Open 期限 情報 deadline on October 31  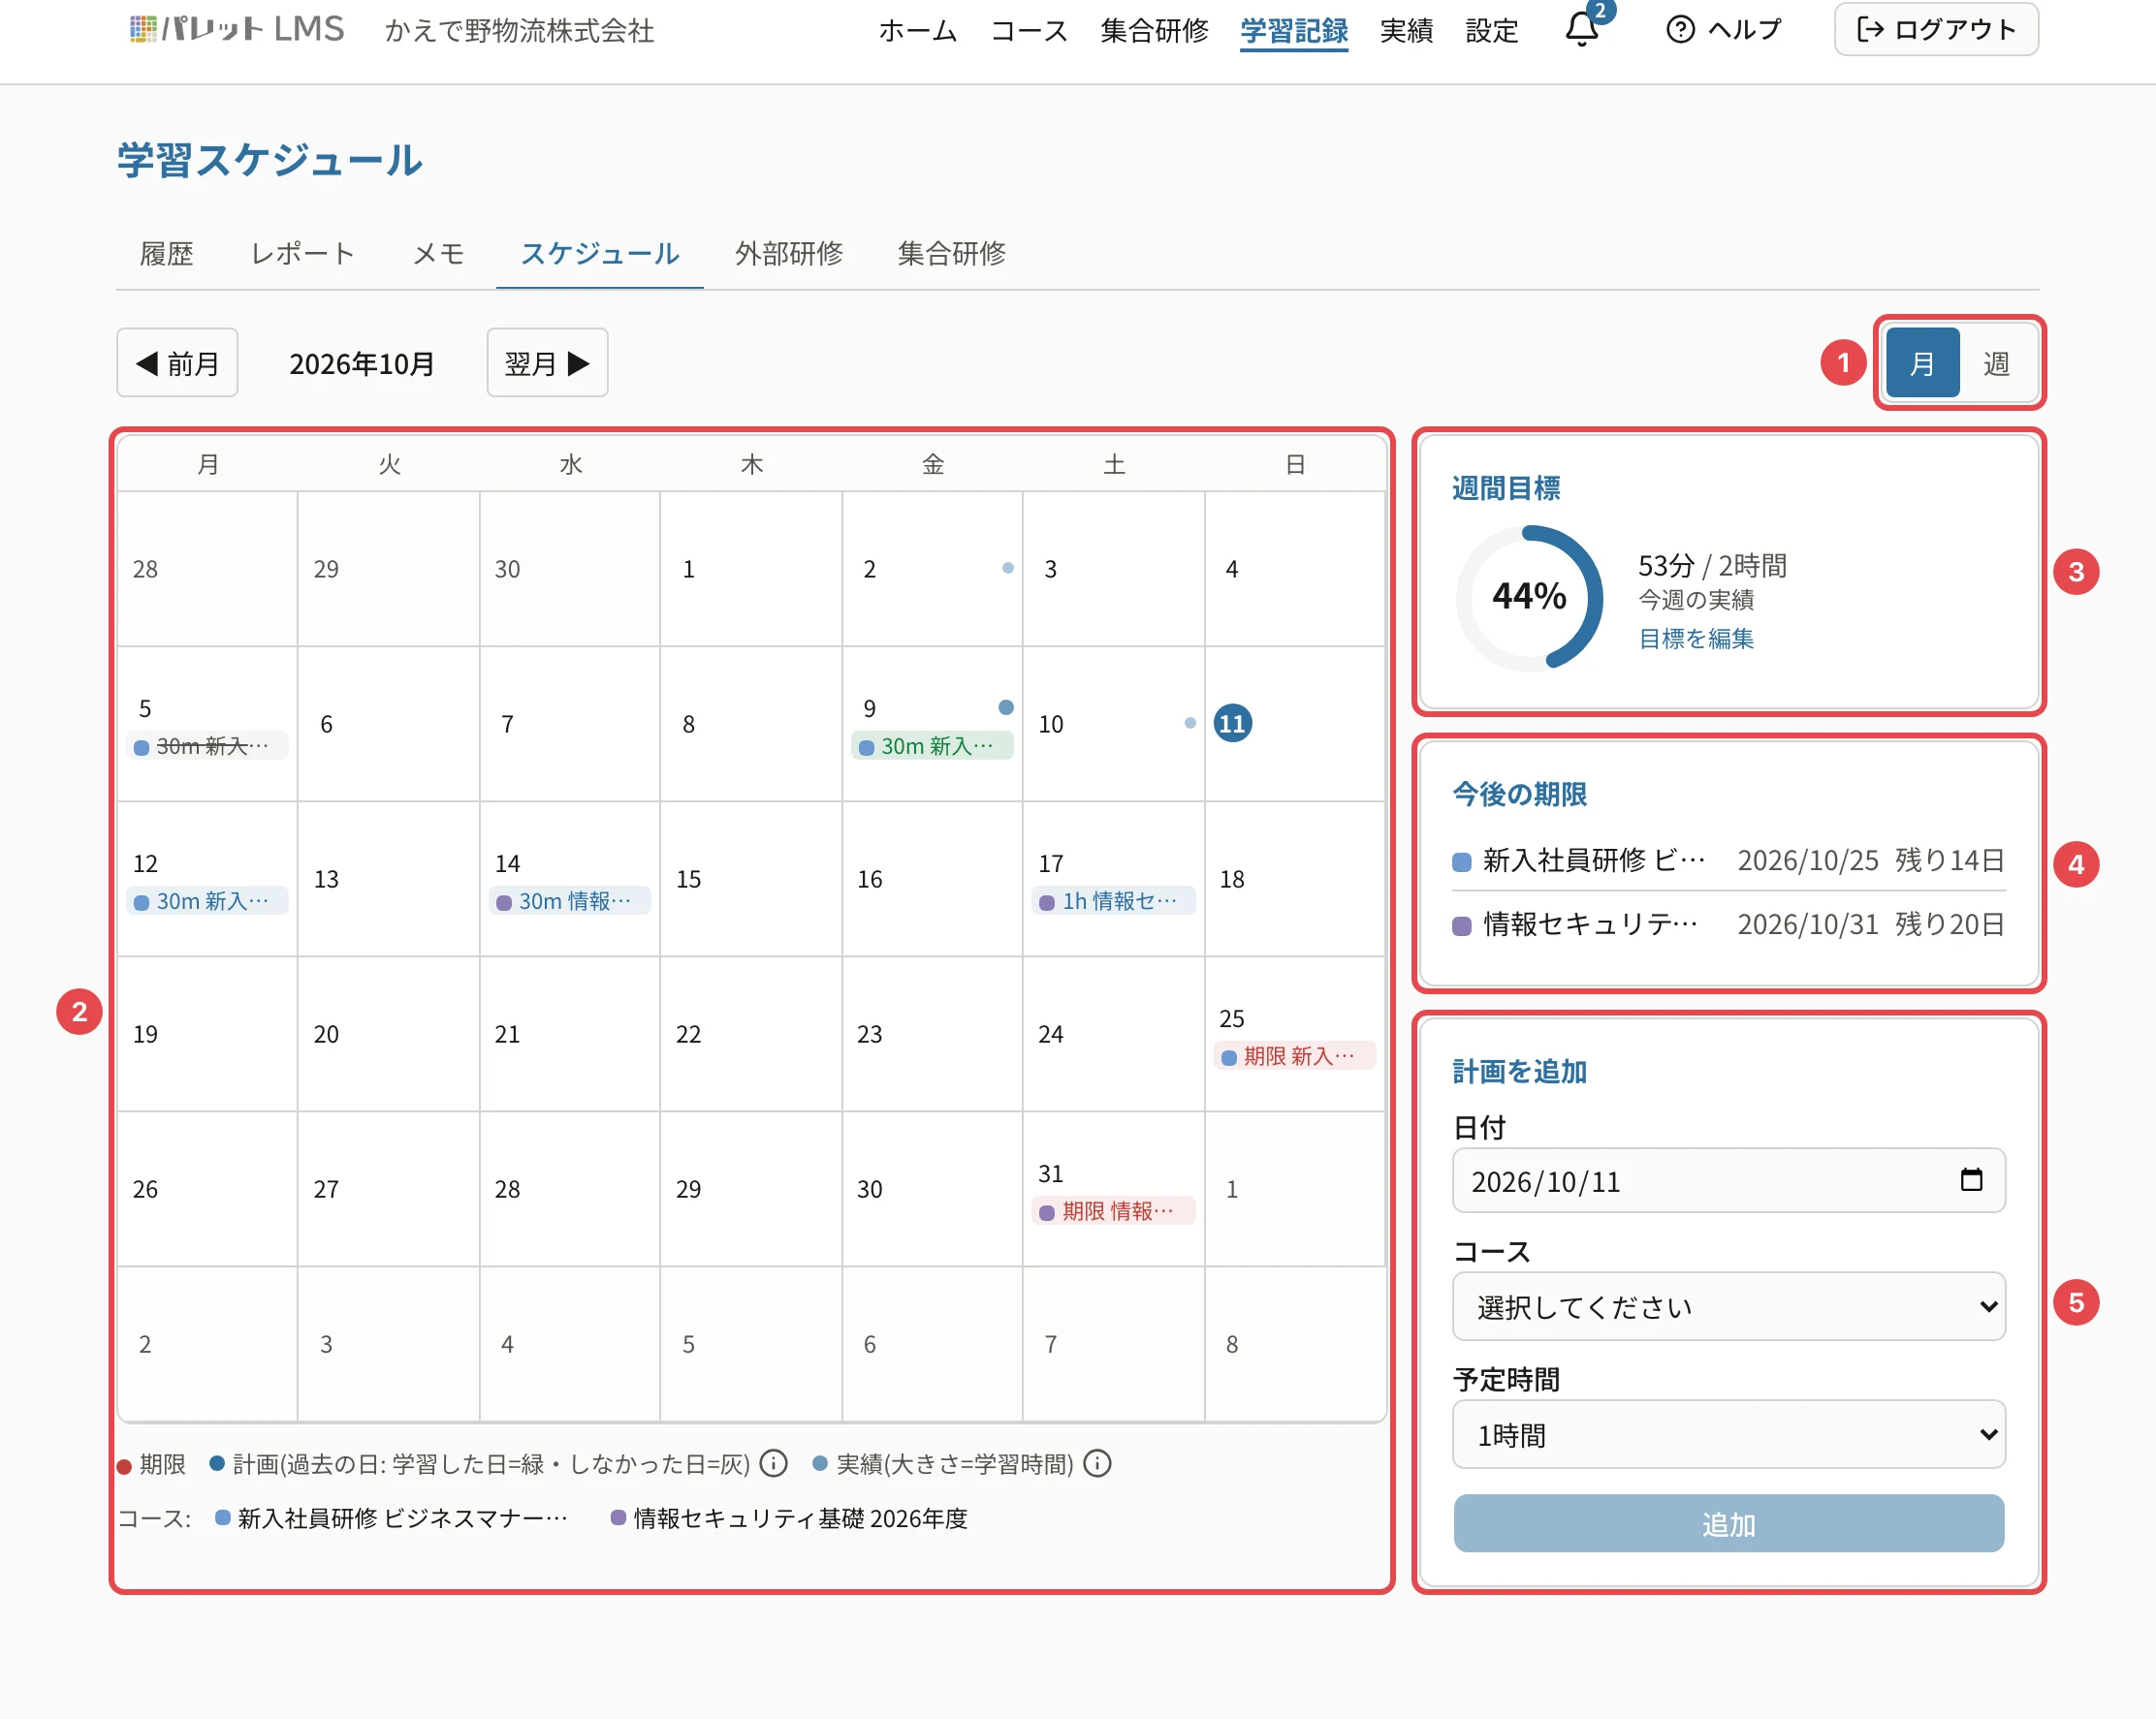[x=1113, y=1210]
